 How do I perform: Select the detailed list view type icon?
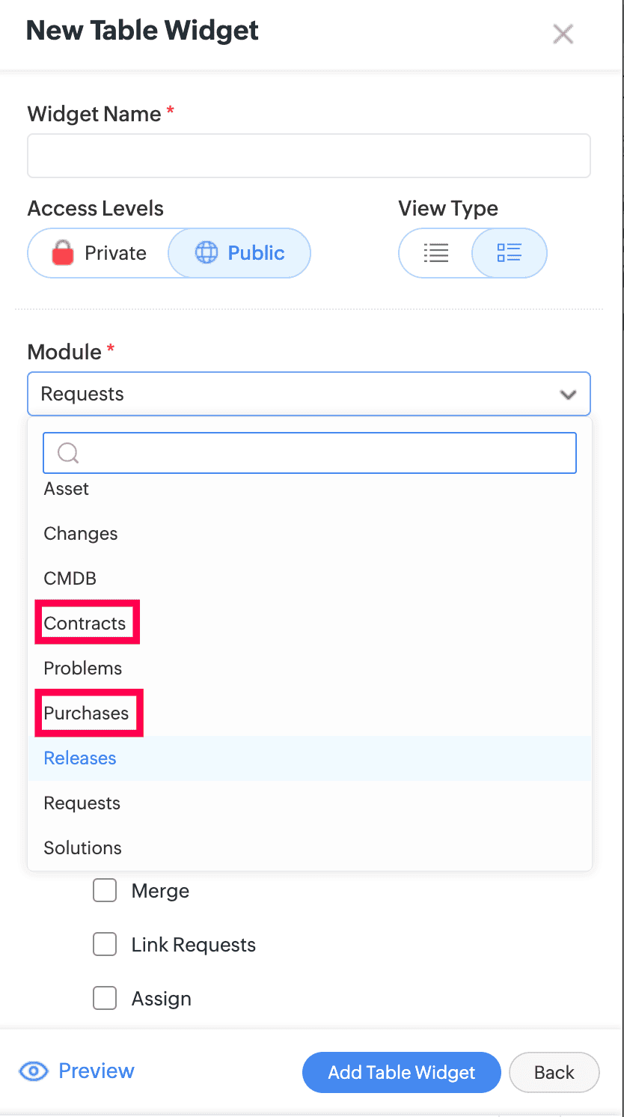[509, 253]
